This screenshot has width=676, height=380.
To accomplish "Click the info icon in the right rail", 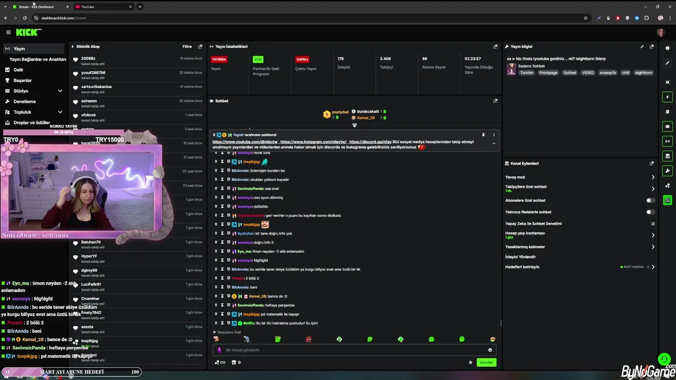I will click(668, 48).
